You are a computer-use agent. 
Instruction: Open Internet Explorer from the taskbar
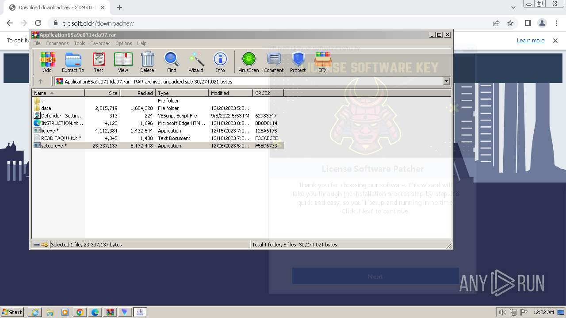[35, 312]
